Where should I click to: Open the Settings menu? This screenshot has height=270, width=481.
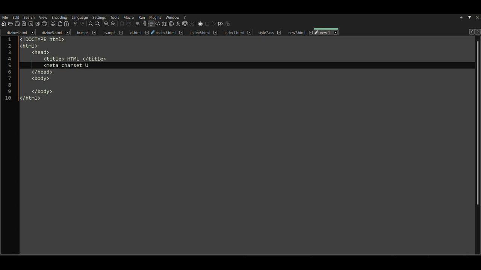99,17
